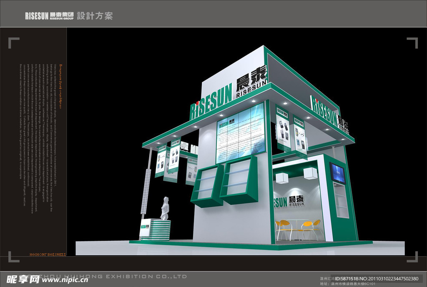Click the bottom-right corner bracket mark

412,257
